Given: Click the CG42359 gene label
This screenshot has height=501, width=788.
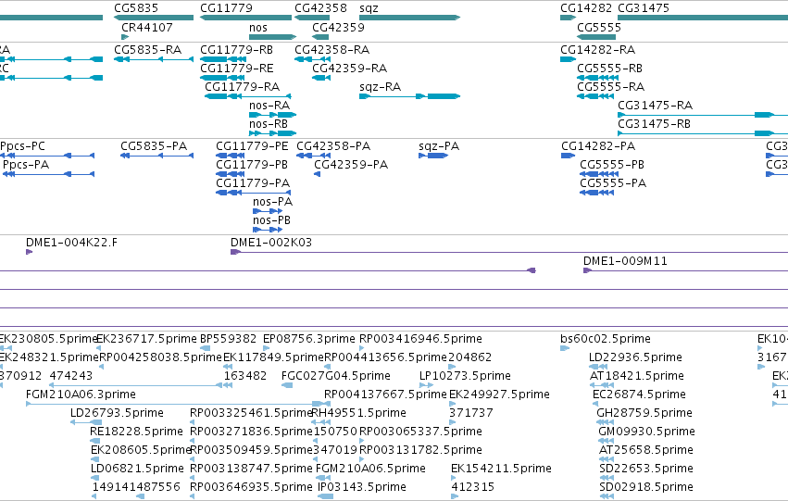Looking at the screenshot, I should pos(338,28).
